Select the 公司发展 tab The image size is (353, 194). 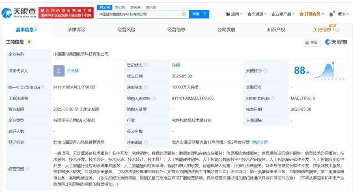pyautogui.click(x=226, y=30)
